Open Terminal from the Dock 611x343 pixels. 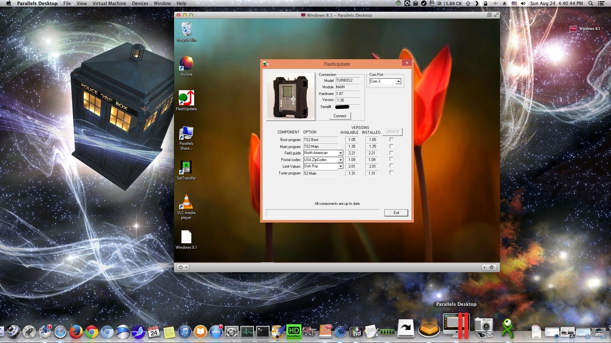click(x=263, y=332)
